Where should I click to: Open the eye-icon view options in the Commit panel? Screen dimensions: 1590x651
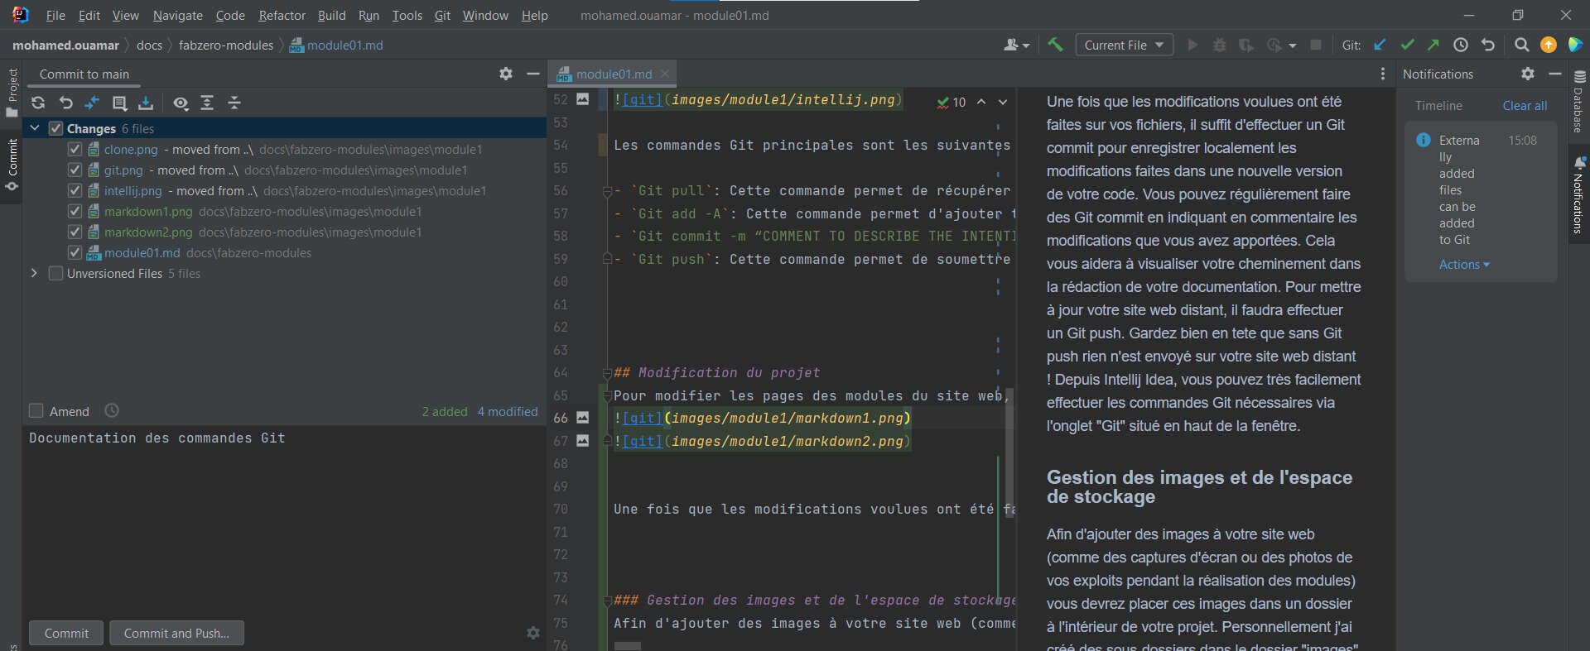tap(181, 103)
